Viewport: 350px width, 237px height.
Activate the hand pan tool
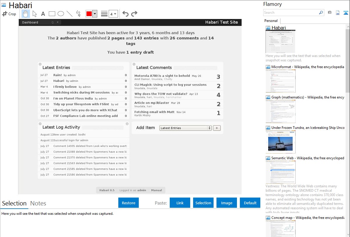click(x=25, y=14)
